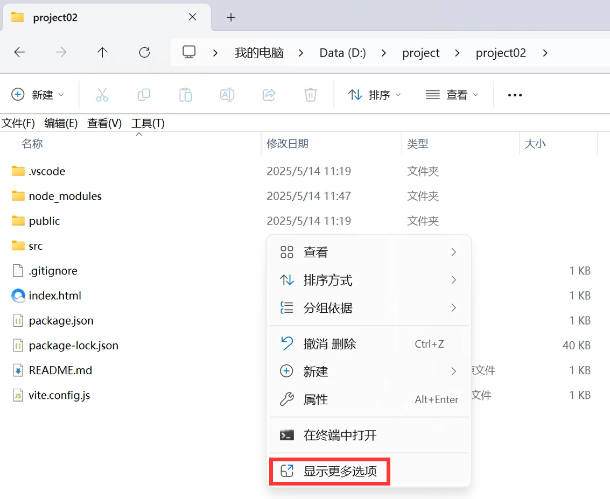Sort by 类型 column header
The width and height of the screenshot is (610, 499).
pyautogui.click(x=417, y=144)
